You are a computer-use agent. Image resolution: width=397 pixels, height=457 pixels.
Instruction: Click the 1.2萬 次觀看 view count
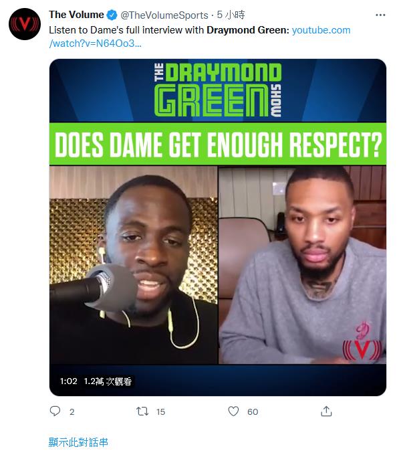pos(108,381)
